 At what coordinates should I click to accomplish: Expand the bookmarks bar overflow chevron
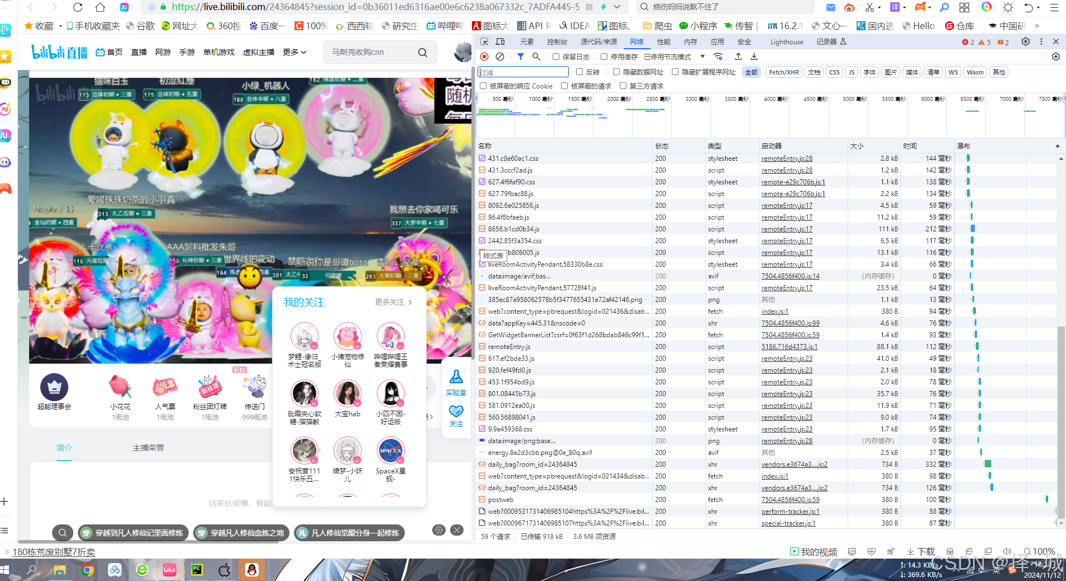tap(1037, 26)
